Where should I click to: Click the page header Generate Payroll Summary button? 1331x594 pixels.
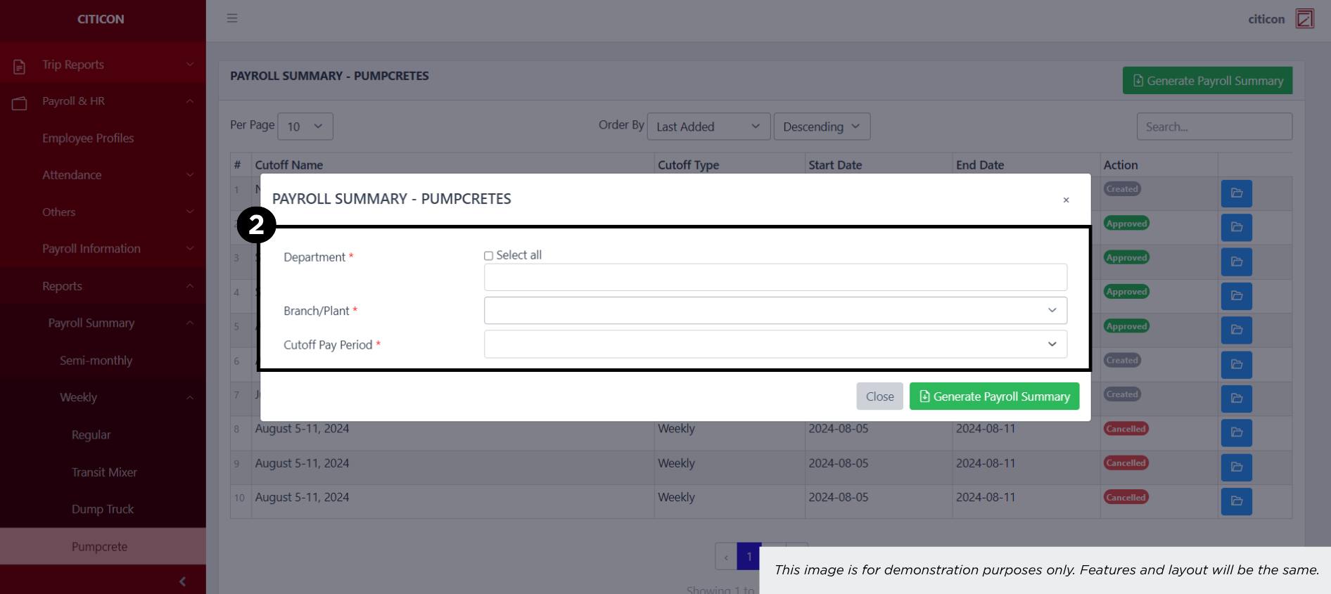(1207, 81)
